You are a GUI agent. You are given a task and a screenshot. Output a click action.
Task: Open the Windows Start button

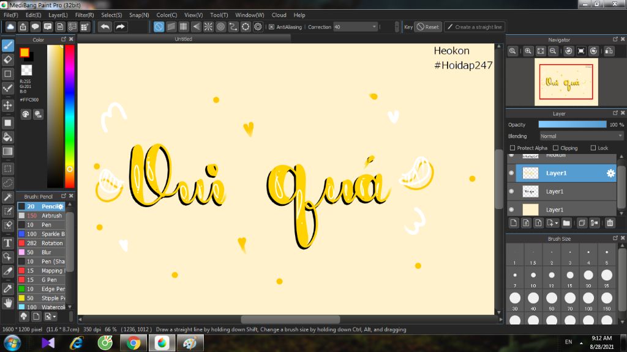(12, 343)
